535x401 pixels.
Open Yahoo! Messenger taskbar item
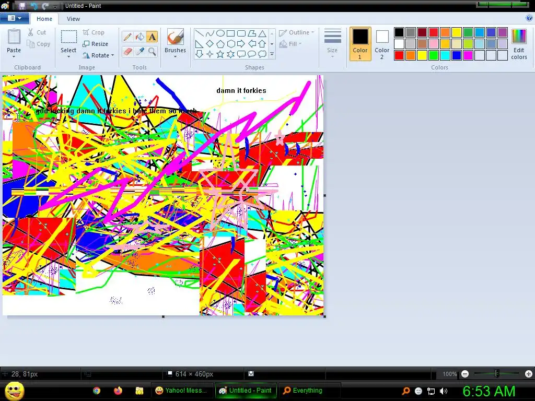point(181,391)
